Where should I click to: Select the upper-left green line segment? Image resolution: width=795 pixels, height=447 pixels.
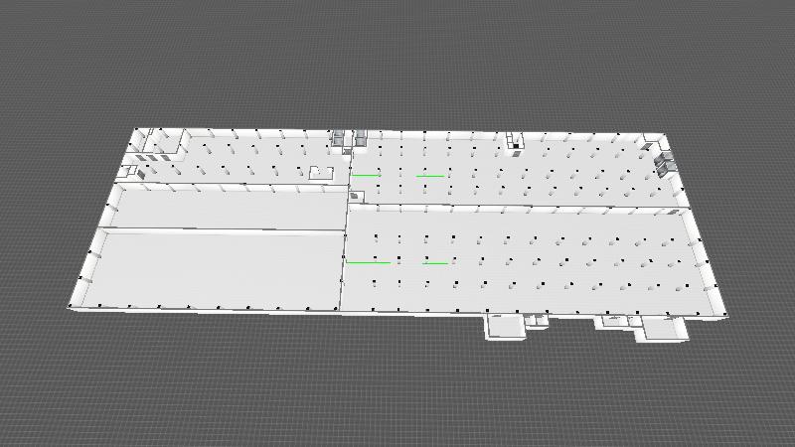coord(365,176)
